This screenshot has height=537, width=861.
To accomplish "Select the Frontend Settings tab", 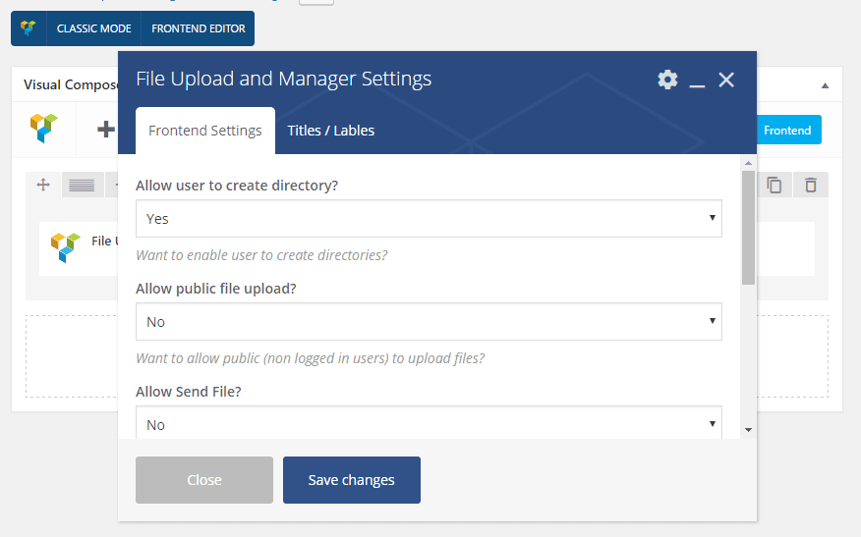I will coord(204,131).
